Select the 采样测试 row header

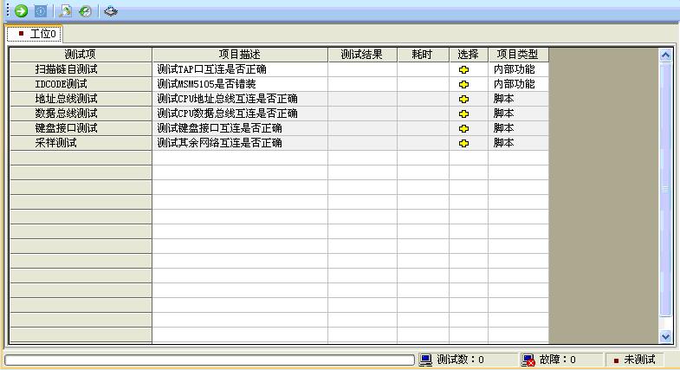(x=81, y=143)
